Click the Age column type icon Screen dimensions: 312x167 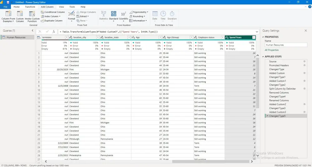coord(133,37)
